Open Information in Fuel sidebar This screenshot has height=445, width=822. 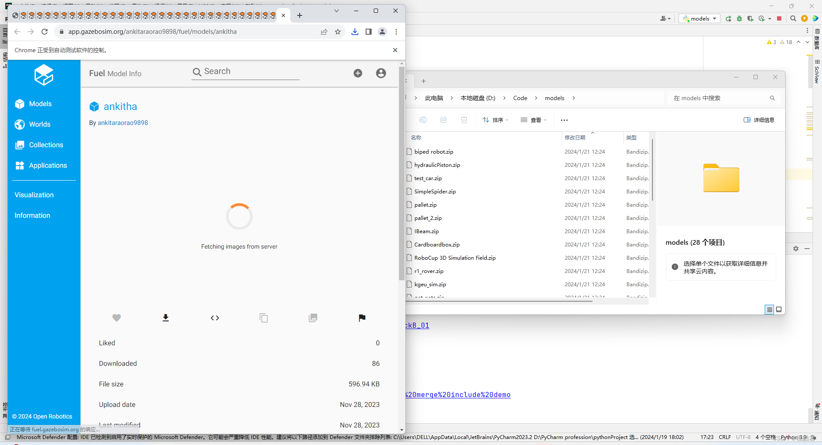coord(33,216)
